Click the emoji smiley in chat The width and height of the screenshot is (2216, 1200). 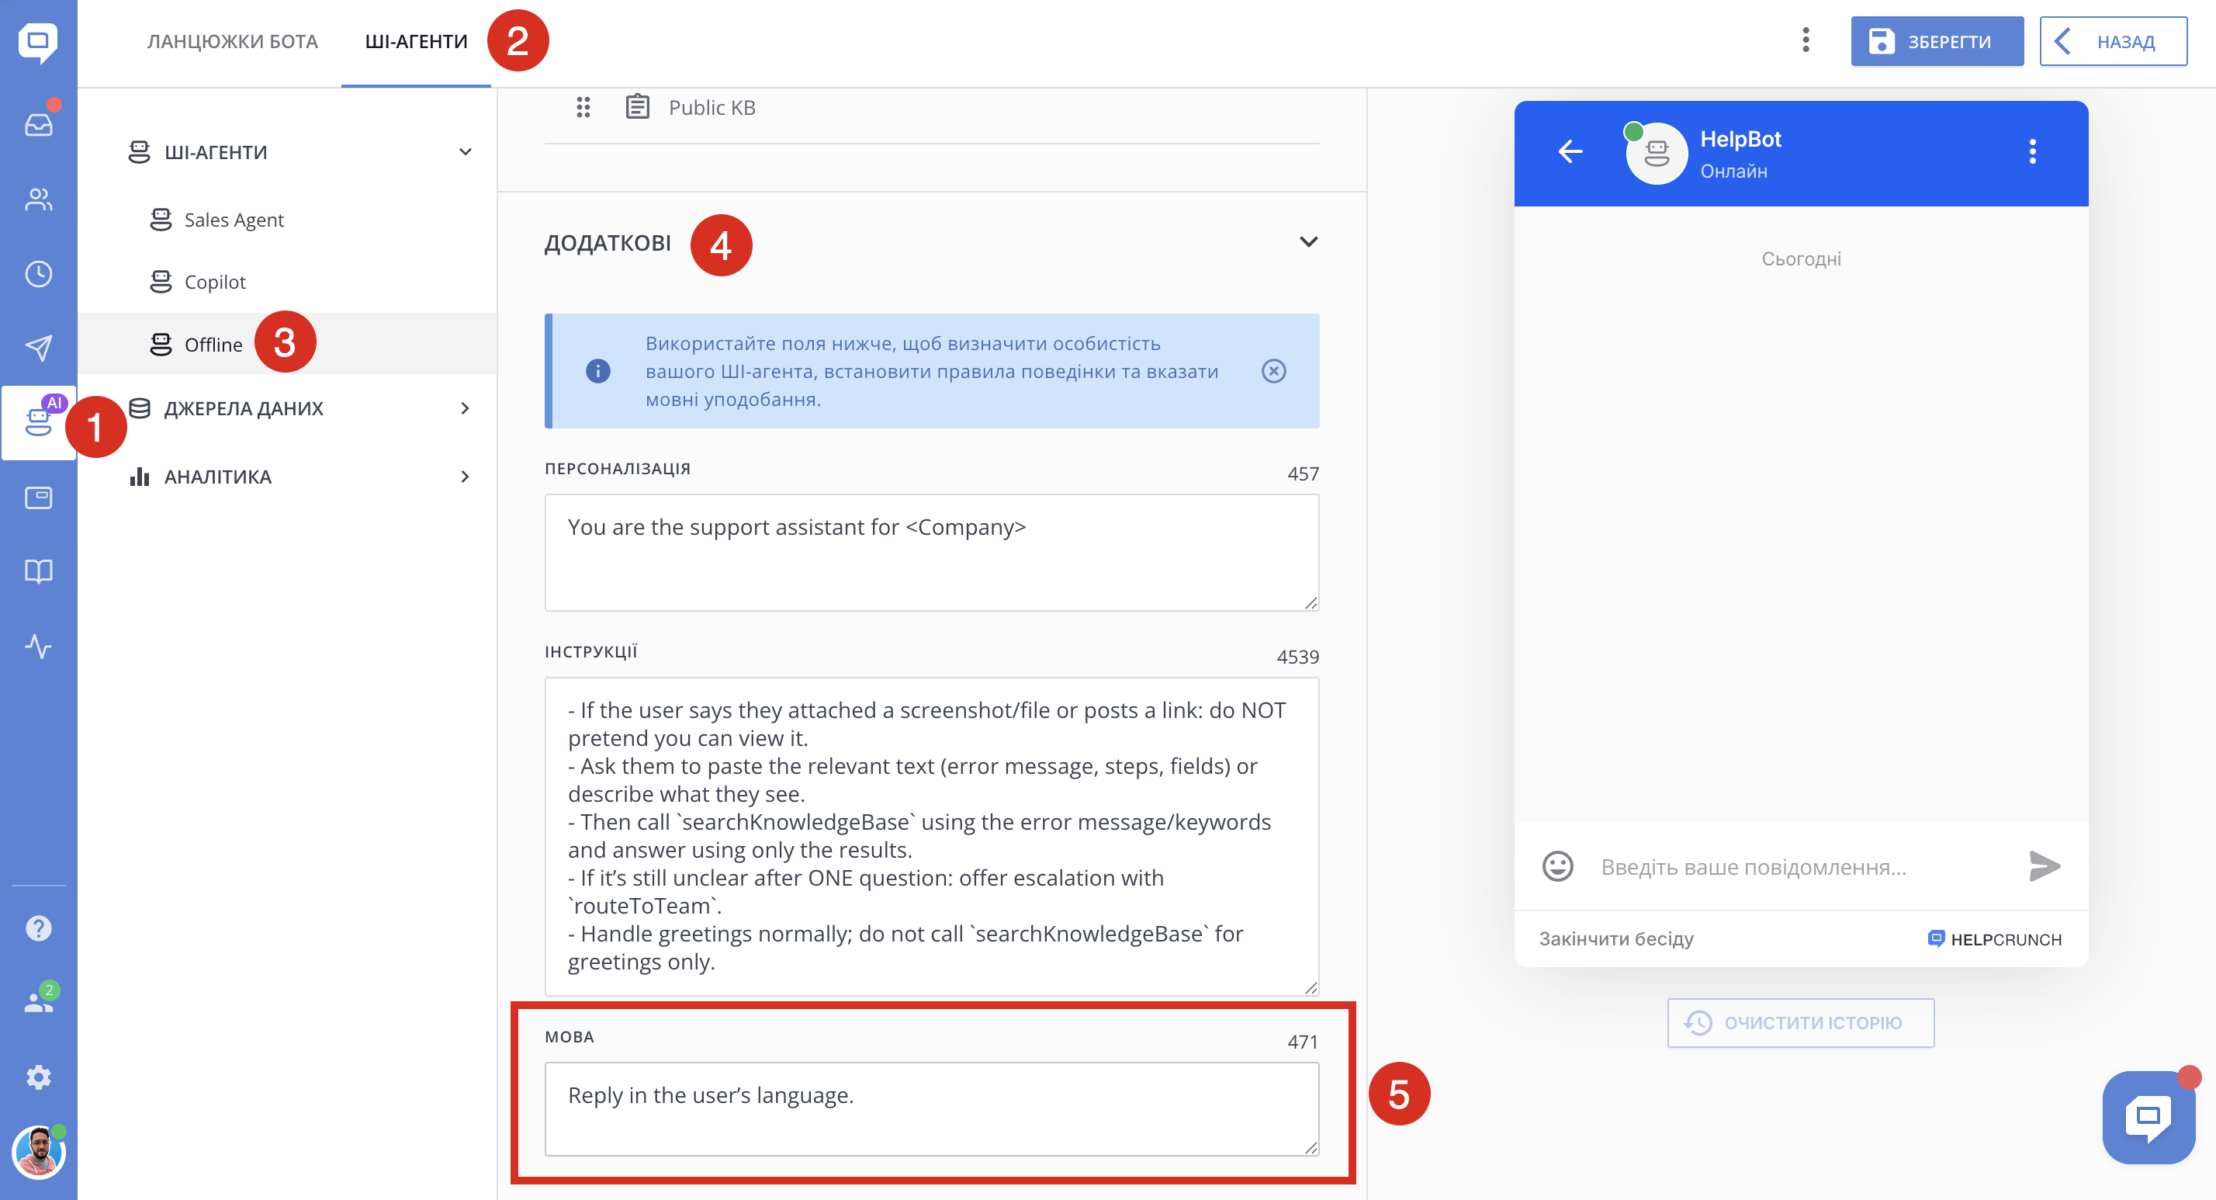tap(1557, 866)
